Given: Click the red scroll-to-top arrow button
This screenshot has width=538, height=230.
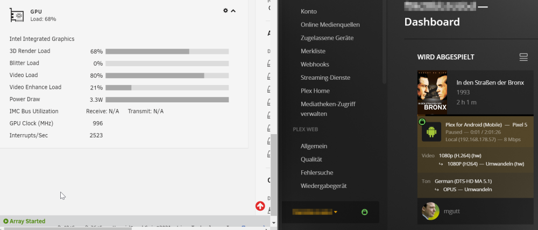Looking at the screenshot, I should click(260, 206).
